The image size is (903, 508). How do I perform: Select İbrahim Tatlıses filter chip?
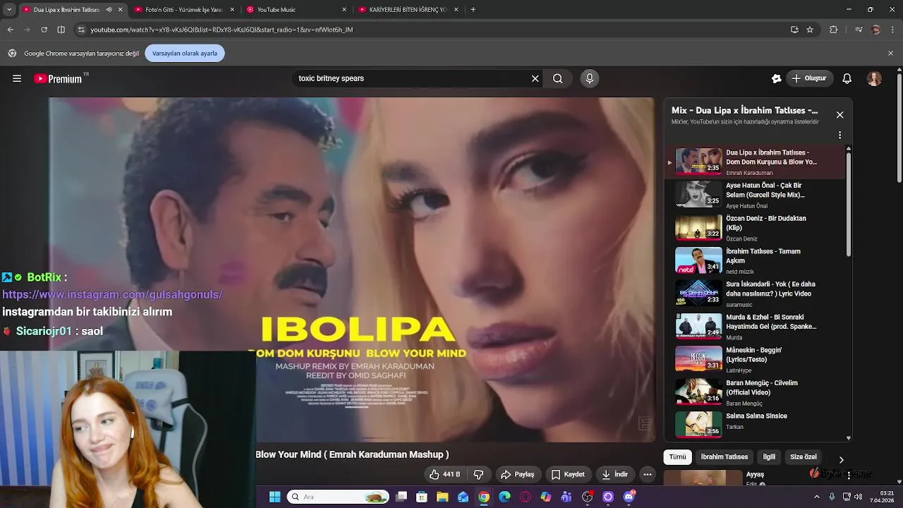pyautogui.click(x=724, y=457)
